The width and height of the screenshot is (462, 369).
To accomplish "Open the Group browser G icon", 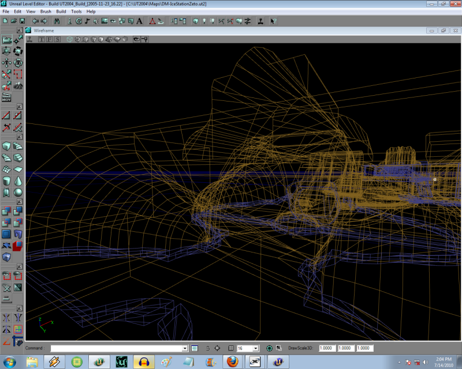I will [x=79, y=21].
